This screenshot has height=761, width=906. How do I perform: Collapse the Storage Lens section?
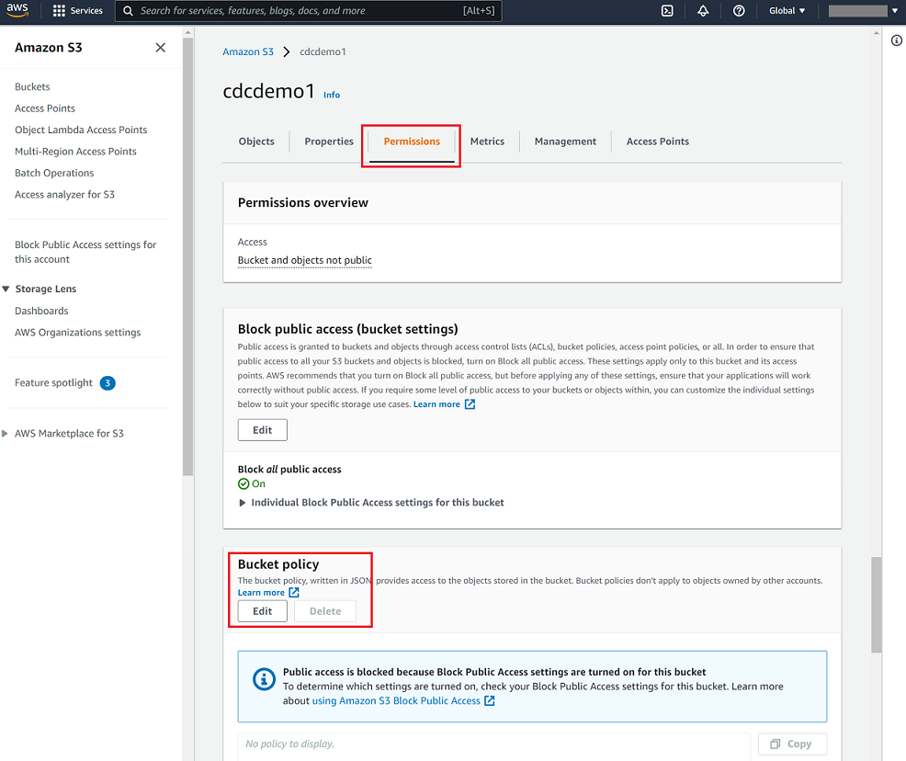(x=7, y=290)
